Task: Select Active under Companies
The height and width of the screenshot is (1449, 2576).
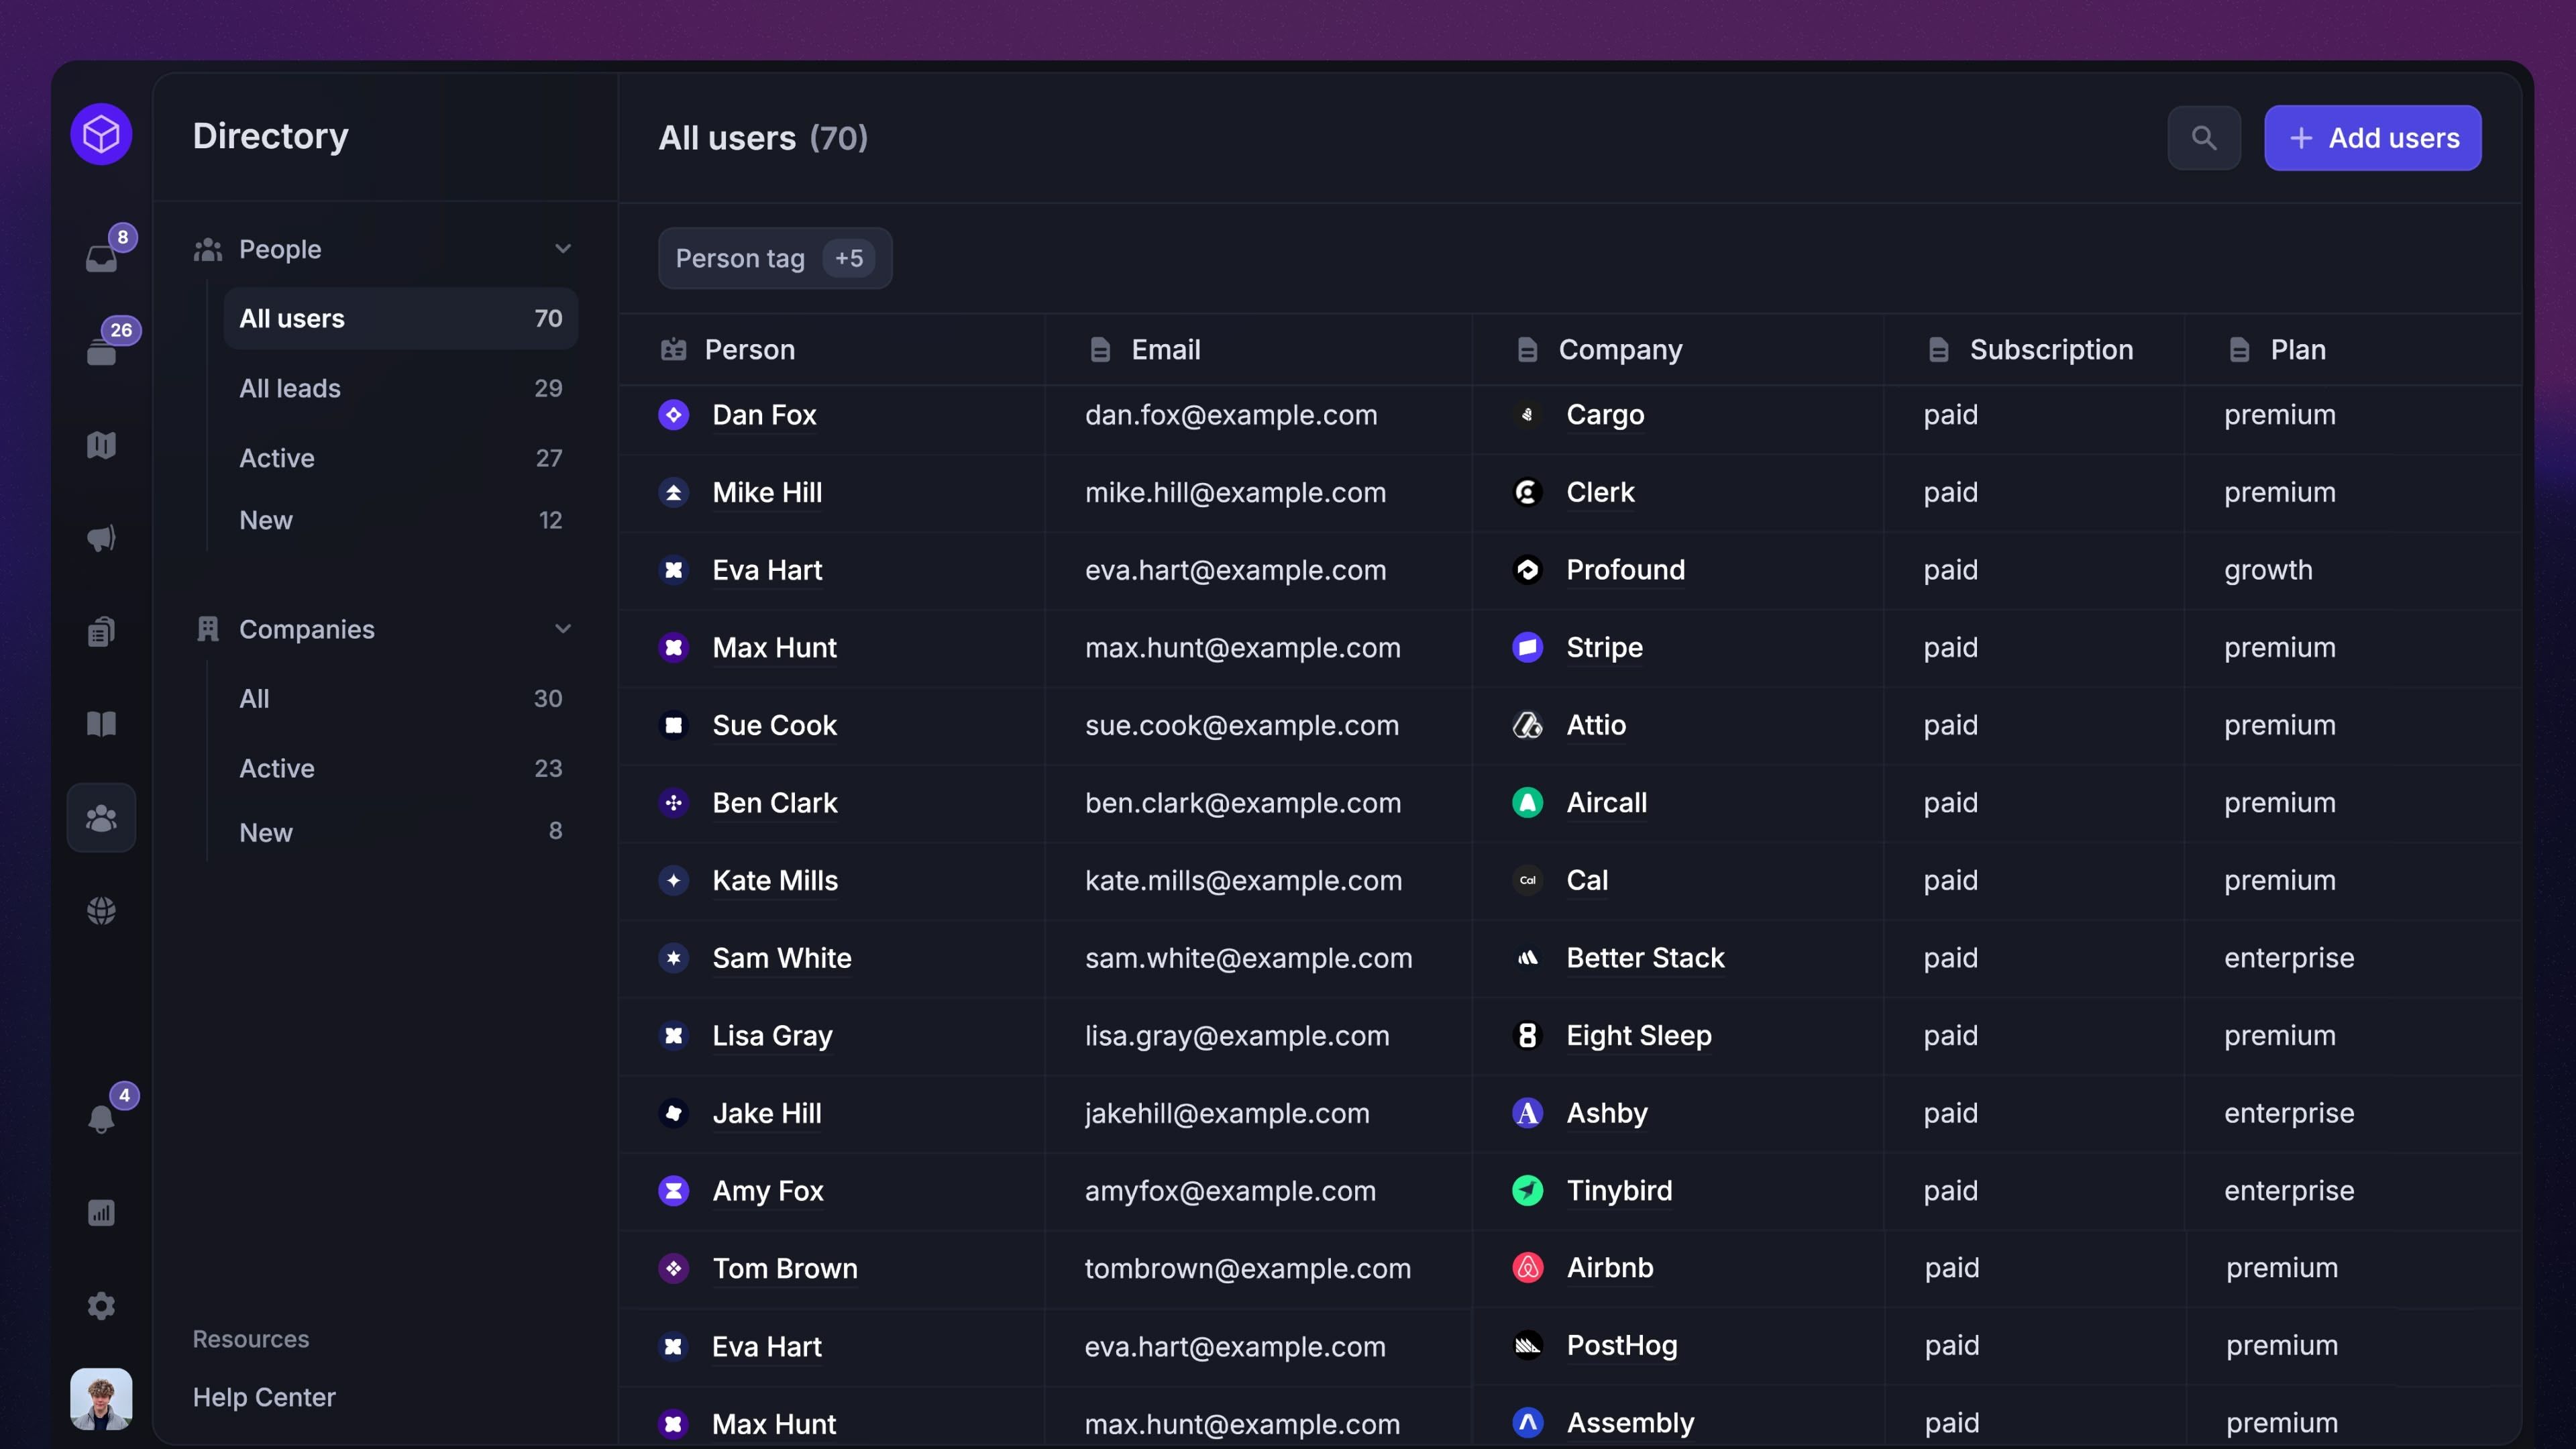Action: [277, 768]
